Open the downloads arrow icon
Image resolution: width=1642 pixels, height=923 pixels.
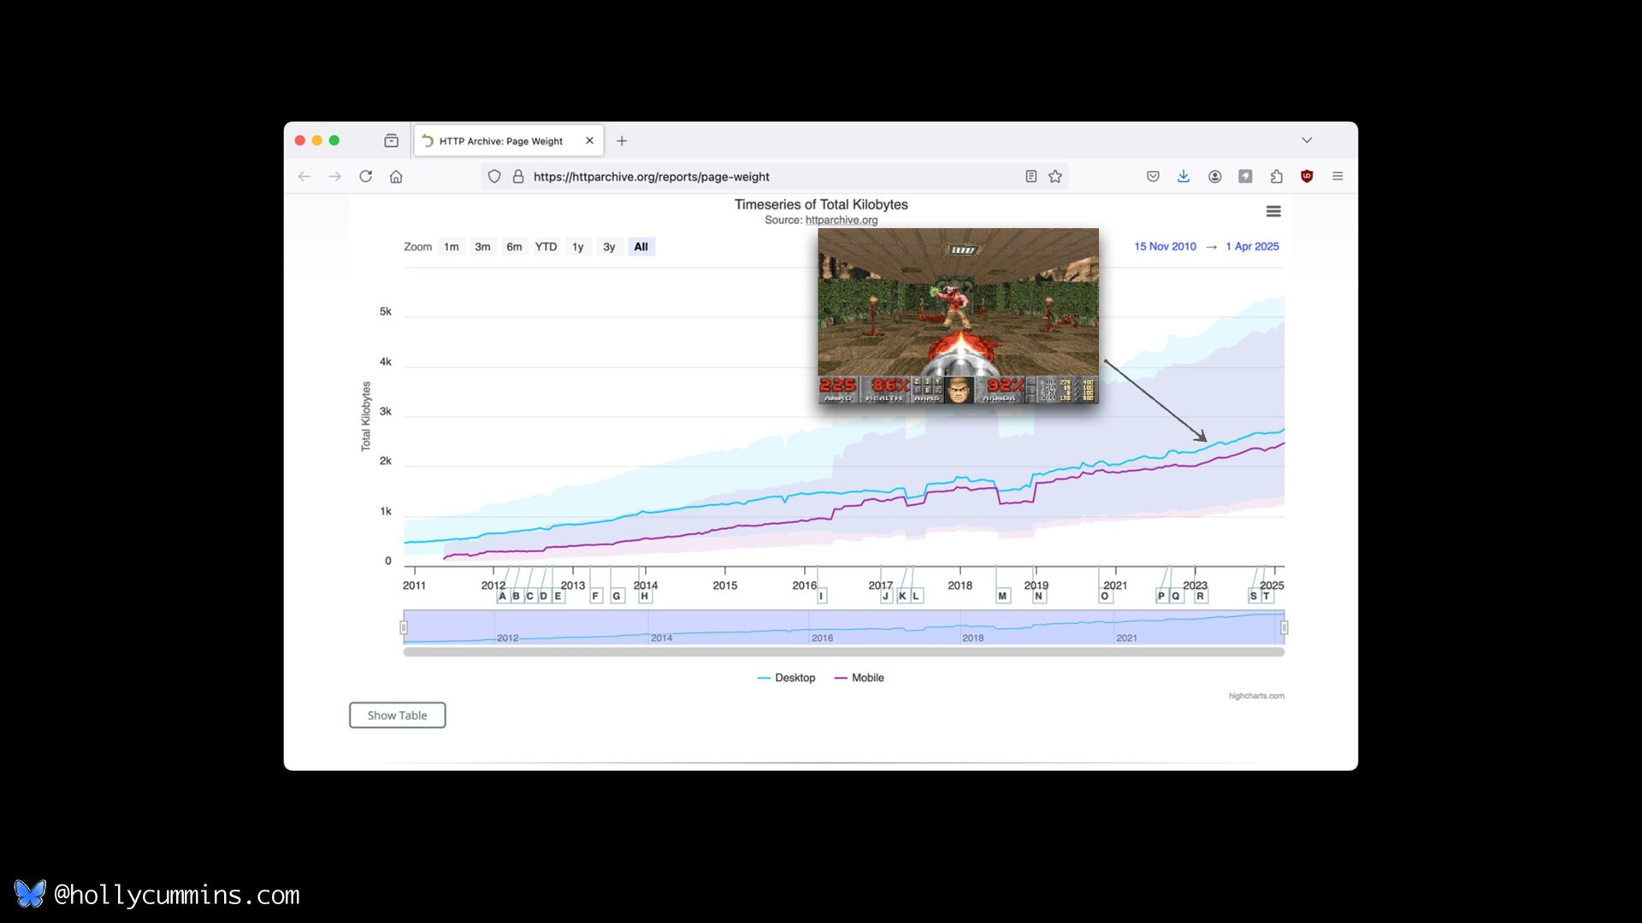[1184, 176]
